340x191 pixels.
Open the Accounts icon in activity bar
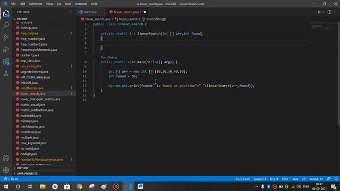6,158
